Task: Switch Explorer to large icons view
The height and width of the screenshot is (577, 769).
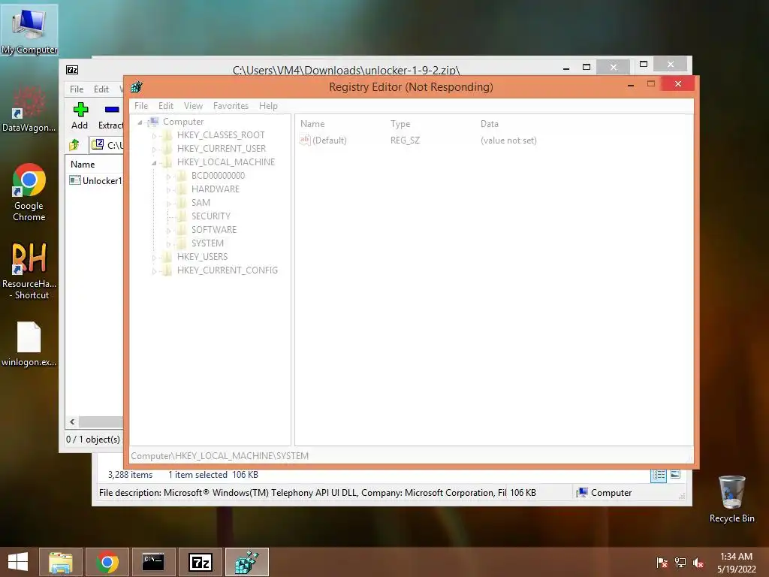Action: click(675, 475)
